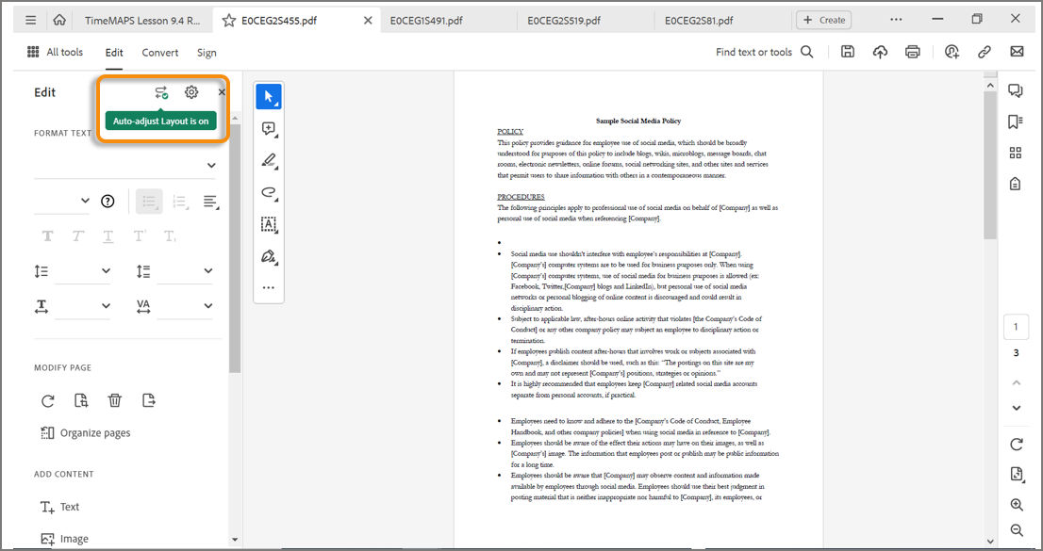
Task: Send the file by email
Action: (x=1017, y=52)
